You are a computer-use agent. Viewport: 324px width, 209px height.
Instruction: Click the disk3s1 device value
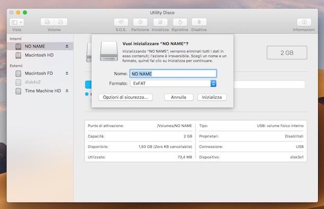(x=297, y=157)
